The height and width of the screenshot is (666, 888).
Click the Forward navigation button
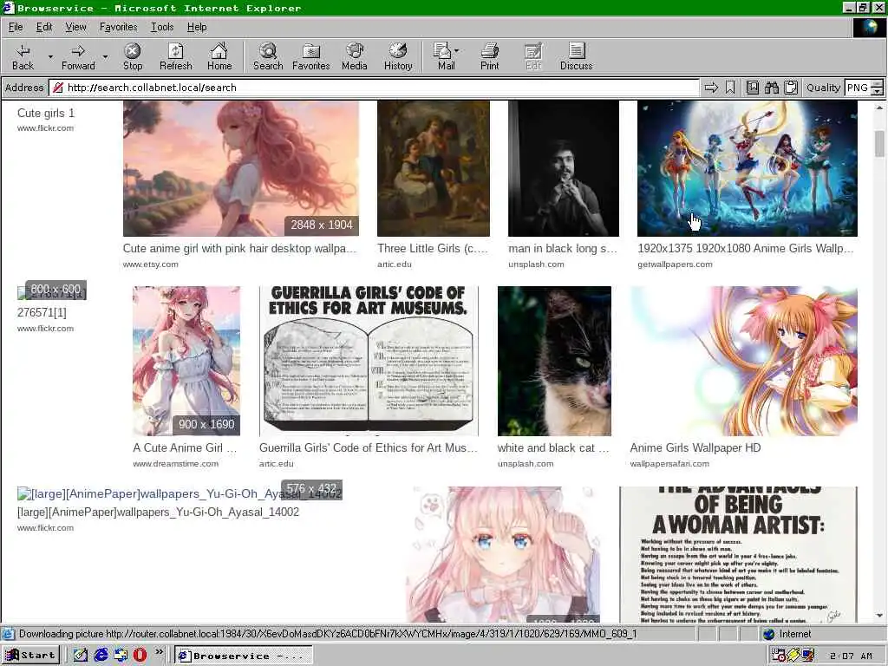(78, 56)
